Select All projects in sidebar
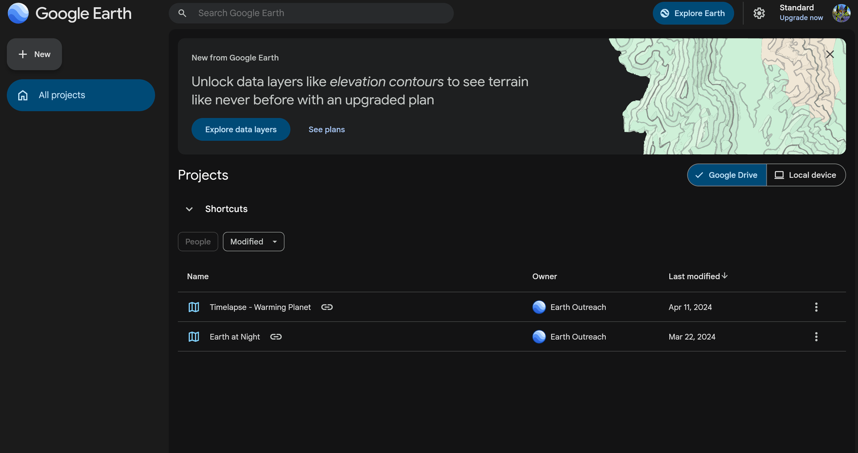 81,95
